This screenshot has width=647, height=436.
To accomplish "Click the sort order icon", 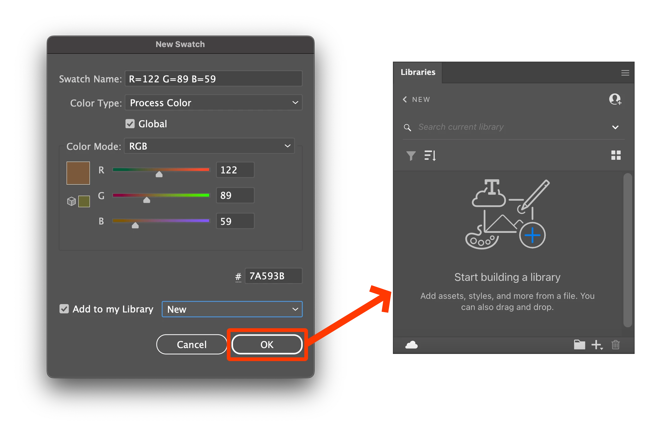I will (430, 155).
